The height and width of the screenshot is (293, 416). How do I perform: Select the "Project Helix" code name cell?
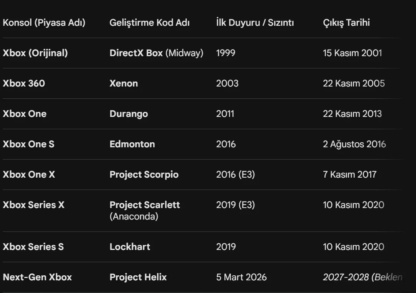[x=138, y=277]
